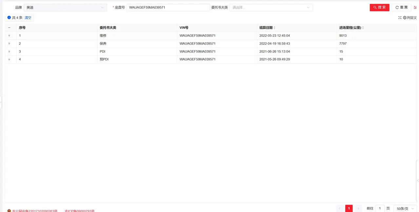419x212 pixels.
Task: Select page 1 in pagination
Action: 349,208
